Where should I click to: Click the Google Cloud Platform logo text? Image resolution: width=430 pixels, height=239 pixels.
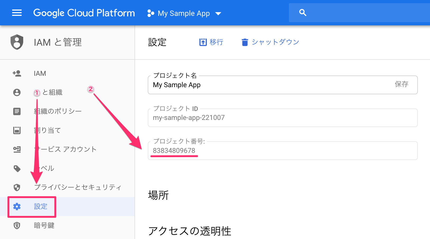(84, 13)
